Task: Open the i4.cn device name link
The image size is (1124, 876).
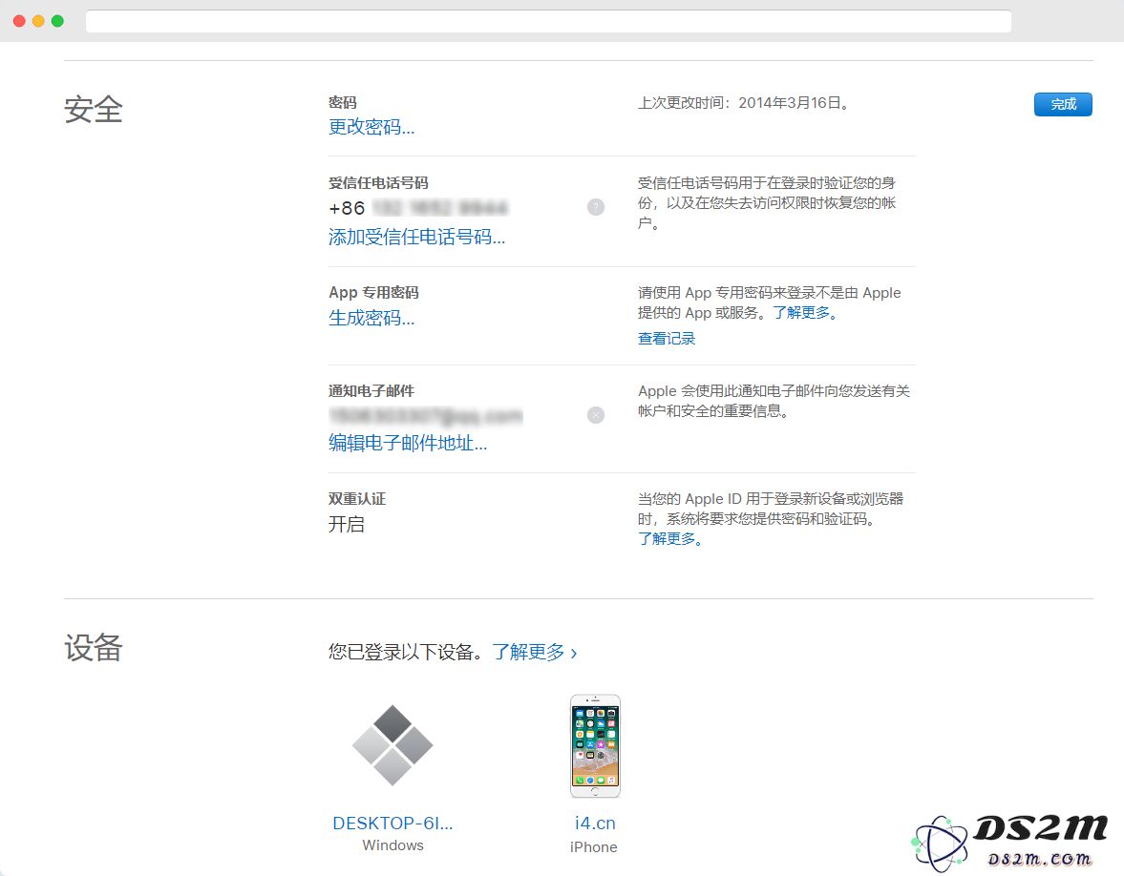Action: pos(595,824)
